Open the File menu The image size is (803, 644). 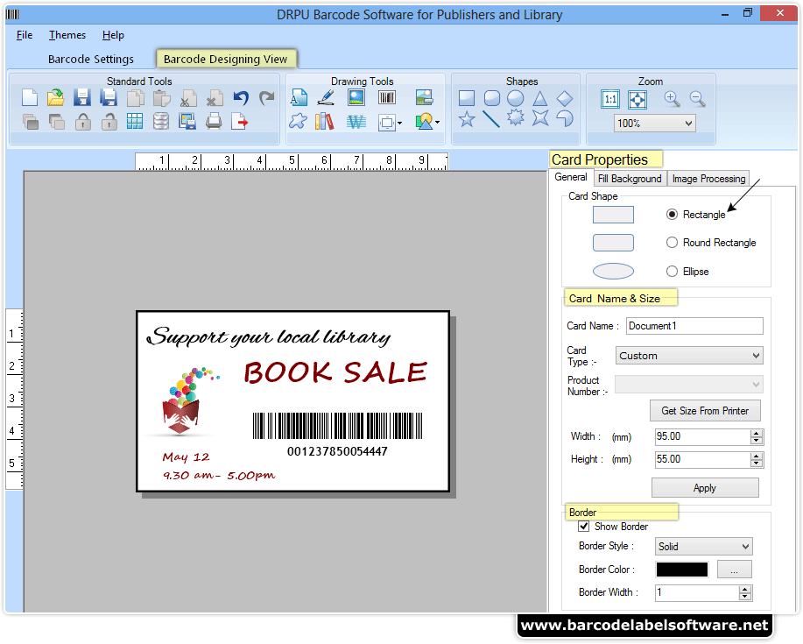coord(24,35)
